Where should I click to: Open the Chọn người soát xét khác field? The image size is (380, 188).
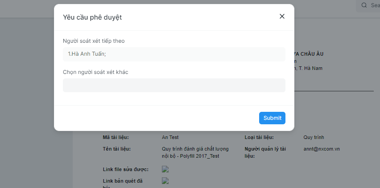click(174, 85)
